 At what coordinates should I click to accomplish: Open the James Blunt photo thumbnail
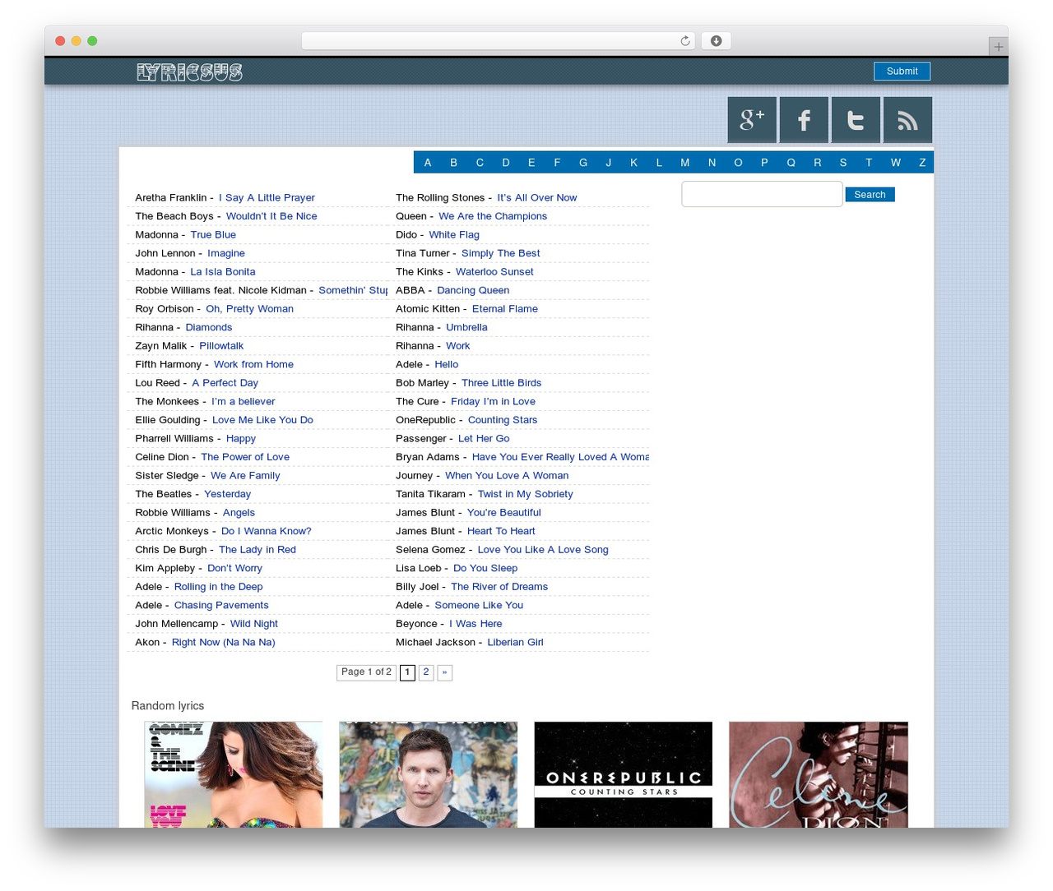[428, 774]
